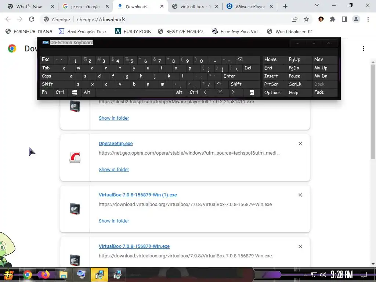This screenshot has height=282, width=376.
Task: Open OperaSetup.exe download link
Action: 116,144
